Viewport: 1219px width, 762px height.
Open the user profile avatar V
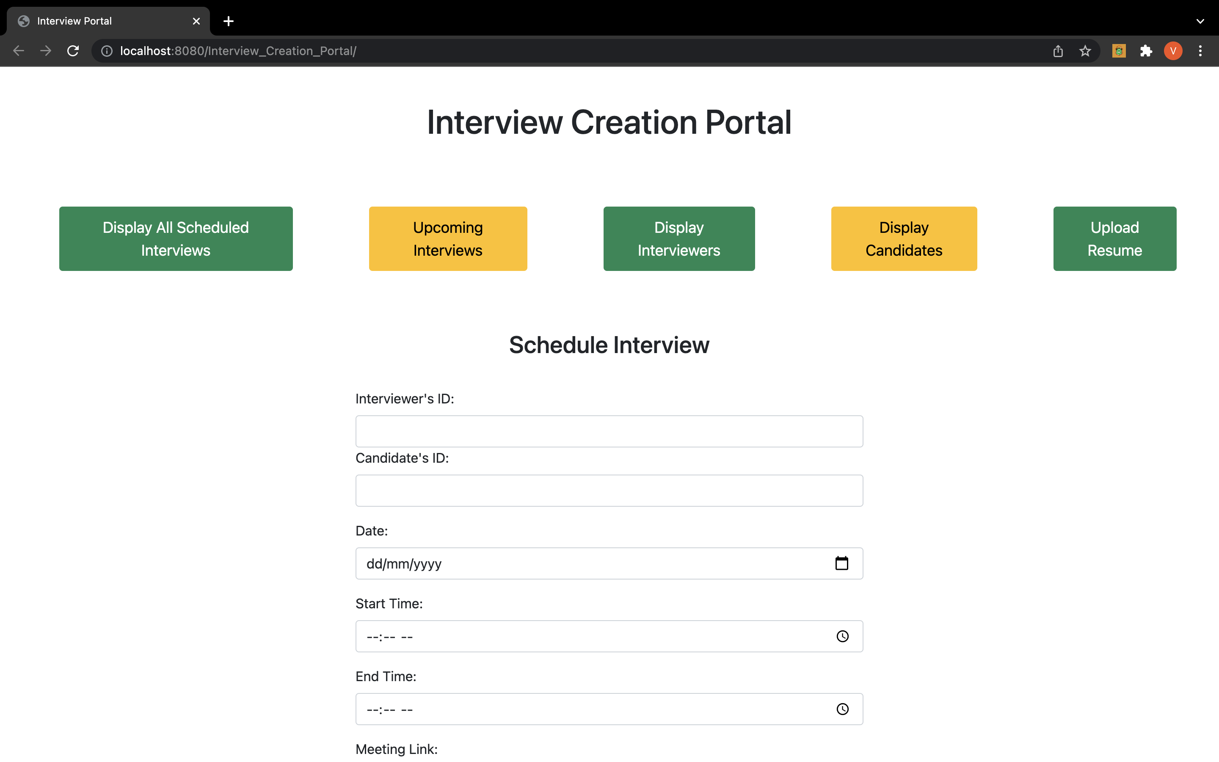[1173, 51]
